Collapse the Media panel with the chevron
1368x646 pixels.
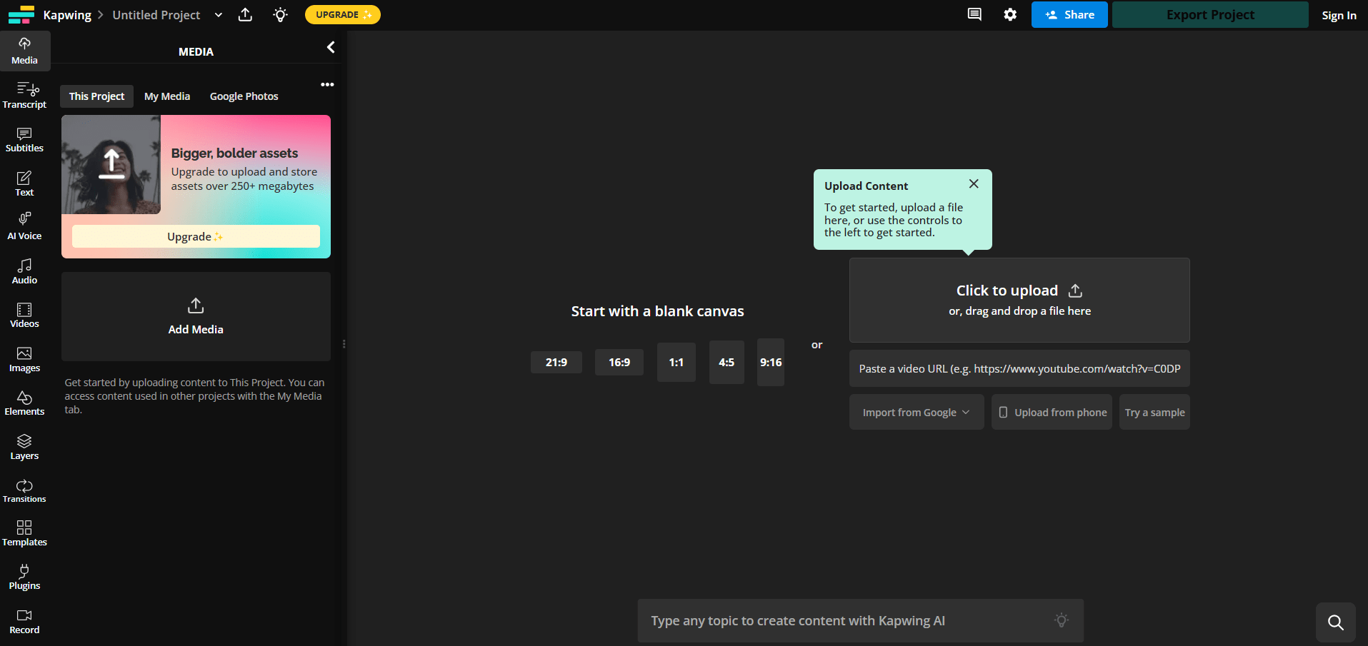click(331, 47)
